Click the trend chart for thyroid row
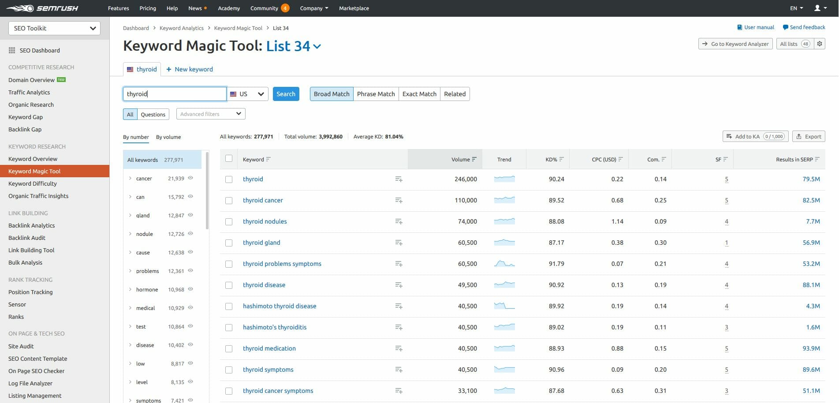Screen dimensions: 839x403 click(504, 179)
